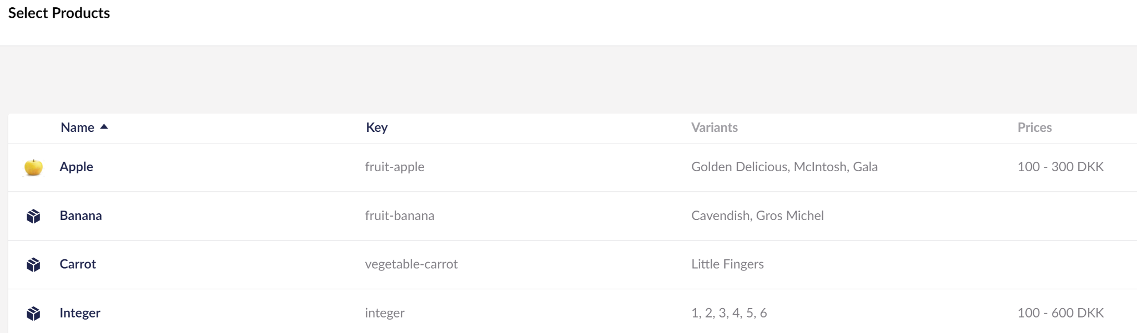Click the Integer row box icon
Screen dimensions: 1137x333
tap(33, 314)
